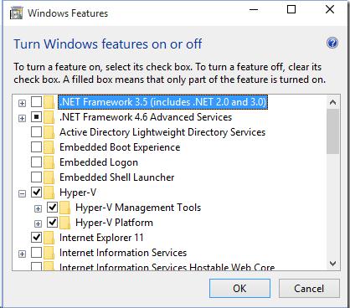Click the Embedded Logon folder icon

(x=49, y=162)
